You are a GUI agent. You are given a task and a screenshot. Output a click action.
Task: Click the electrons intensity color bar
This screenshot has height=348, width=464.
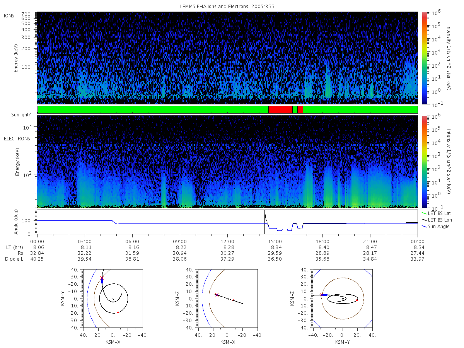click(x=424, y=162)
